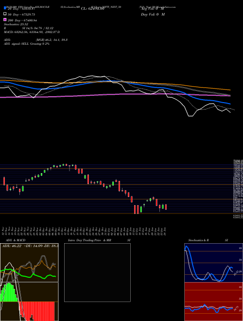Open the blue Stochastics oscillator panel

(x=213, y=263)
